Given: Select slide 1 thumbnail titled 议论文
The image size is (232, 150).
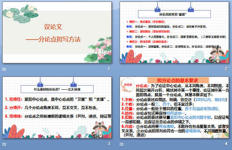Looking at the screenshot, I should pos(57,32).
